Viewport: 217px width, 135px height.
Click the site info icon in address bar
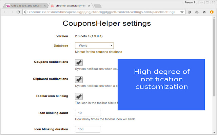[26, 12]
